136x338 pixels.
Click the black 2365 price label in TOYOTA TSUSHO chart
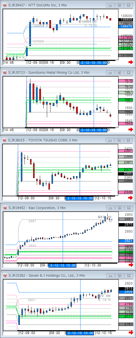126,174
